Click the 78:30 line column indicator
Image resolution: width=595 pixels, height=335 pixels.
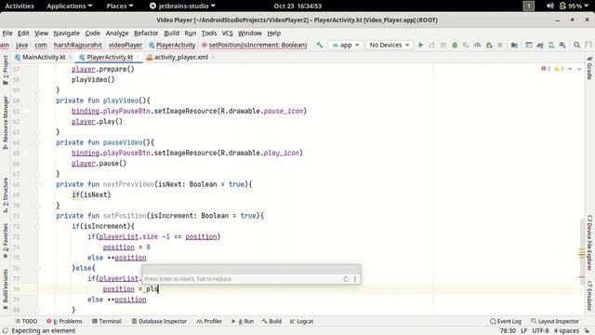pos(508,331)
